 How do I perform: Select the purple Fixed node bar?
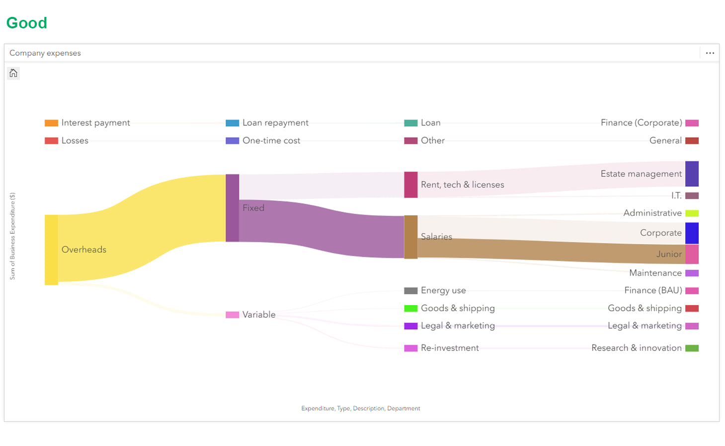click(232, 208)
